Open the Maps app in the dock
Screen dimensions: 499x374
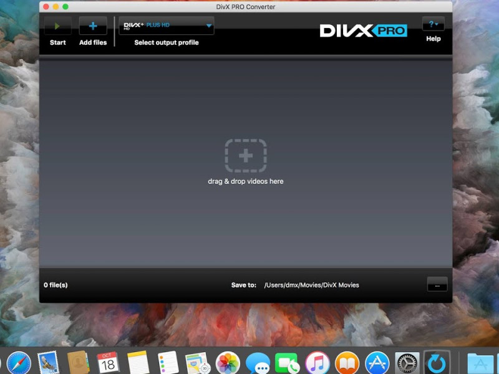pyautogui.click(x=198, y=363)
